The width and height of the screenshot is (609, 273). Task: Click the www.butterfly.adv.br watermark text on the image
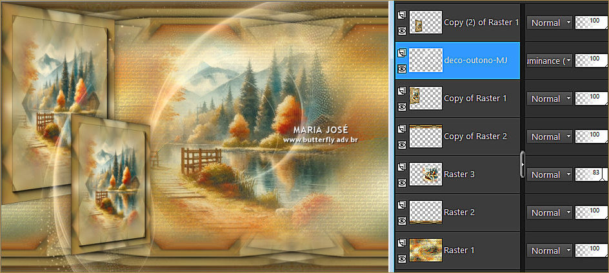321,140
